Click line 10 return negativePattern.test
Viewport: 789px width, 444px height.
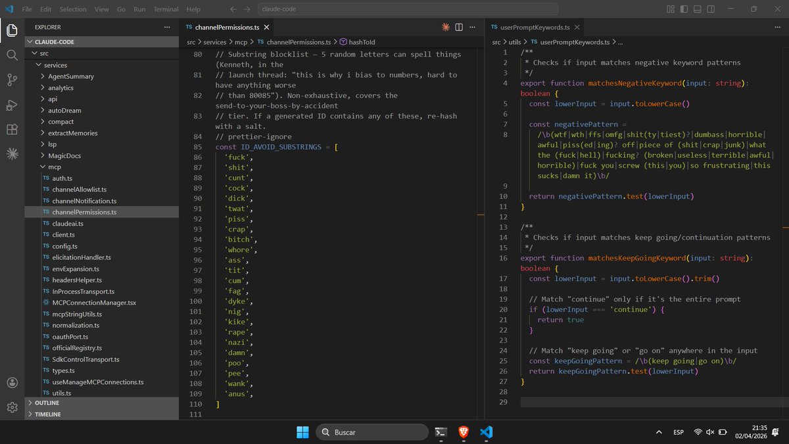[x=611, y=196]
